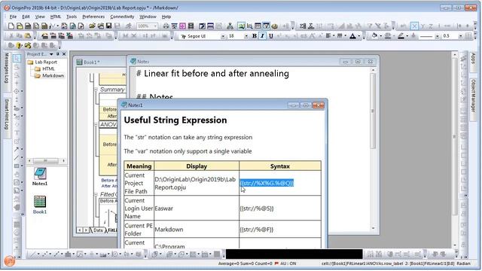Click the Open project folder icon
This screenshot has height=271, width=482.
pyautogui.click(x=92, y=26)
